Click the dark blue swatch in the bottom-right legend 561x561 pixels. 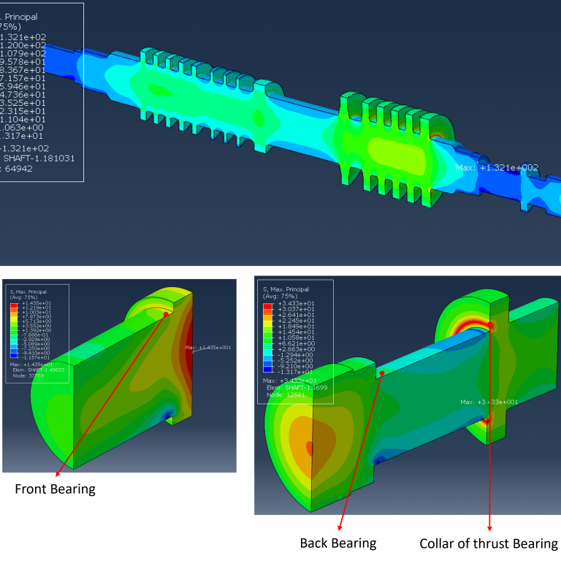pos(268,370)
